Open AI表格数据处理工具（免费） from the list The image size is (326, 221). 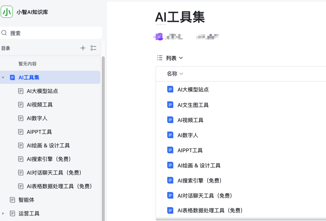(x=210, y=210)
